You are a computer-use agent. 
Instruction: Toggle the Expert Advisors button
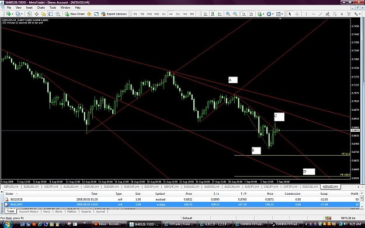[x=114, y=14]
